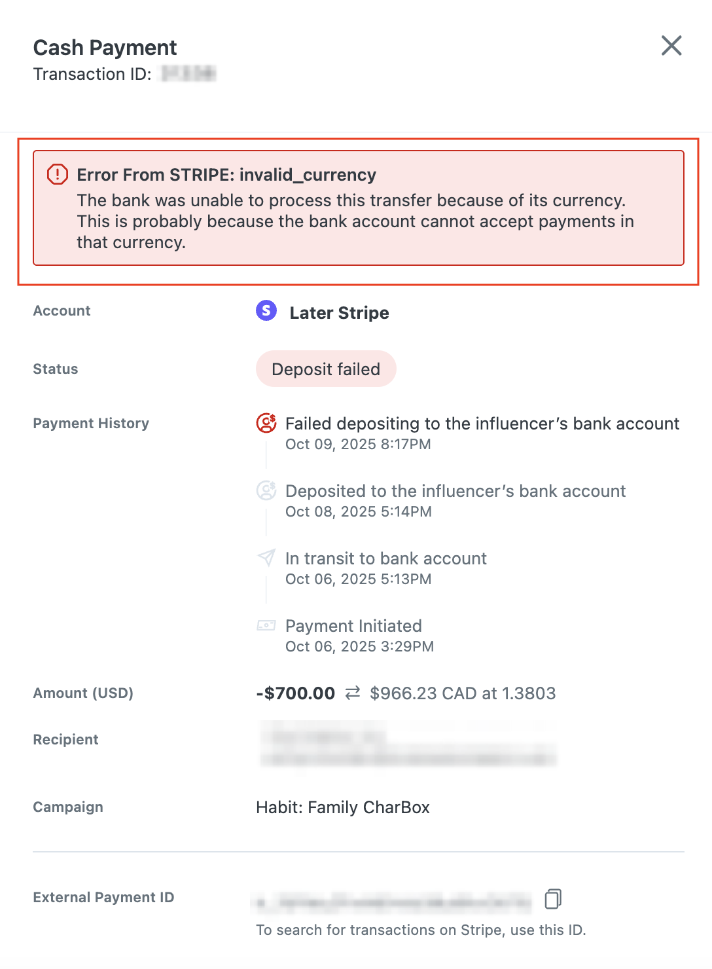Copy the External Payment ID
Image resolution: width=712 pixels, height=969 pixels.
pyautogui.click(x=553, y=899)
